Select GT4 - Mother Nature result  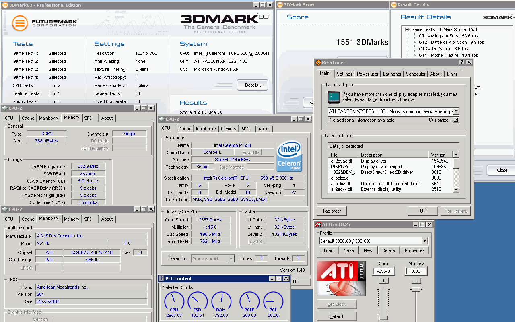[448, 55]
